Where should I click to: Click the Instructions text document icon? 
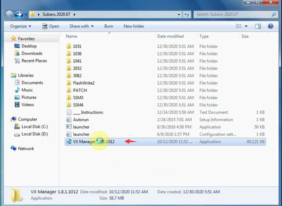point(69,112)
